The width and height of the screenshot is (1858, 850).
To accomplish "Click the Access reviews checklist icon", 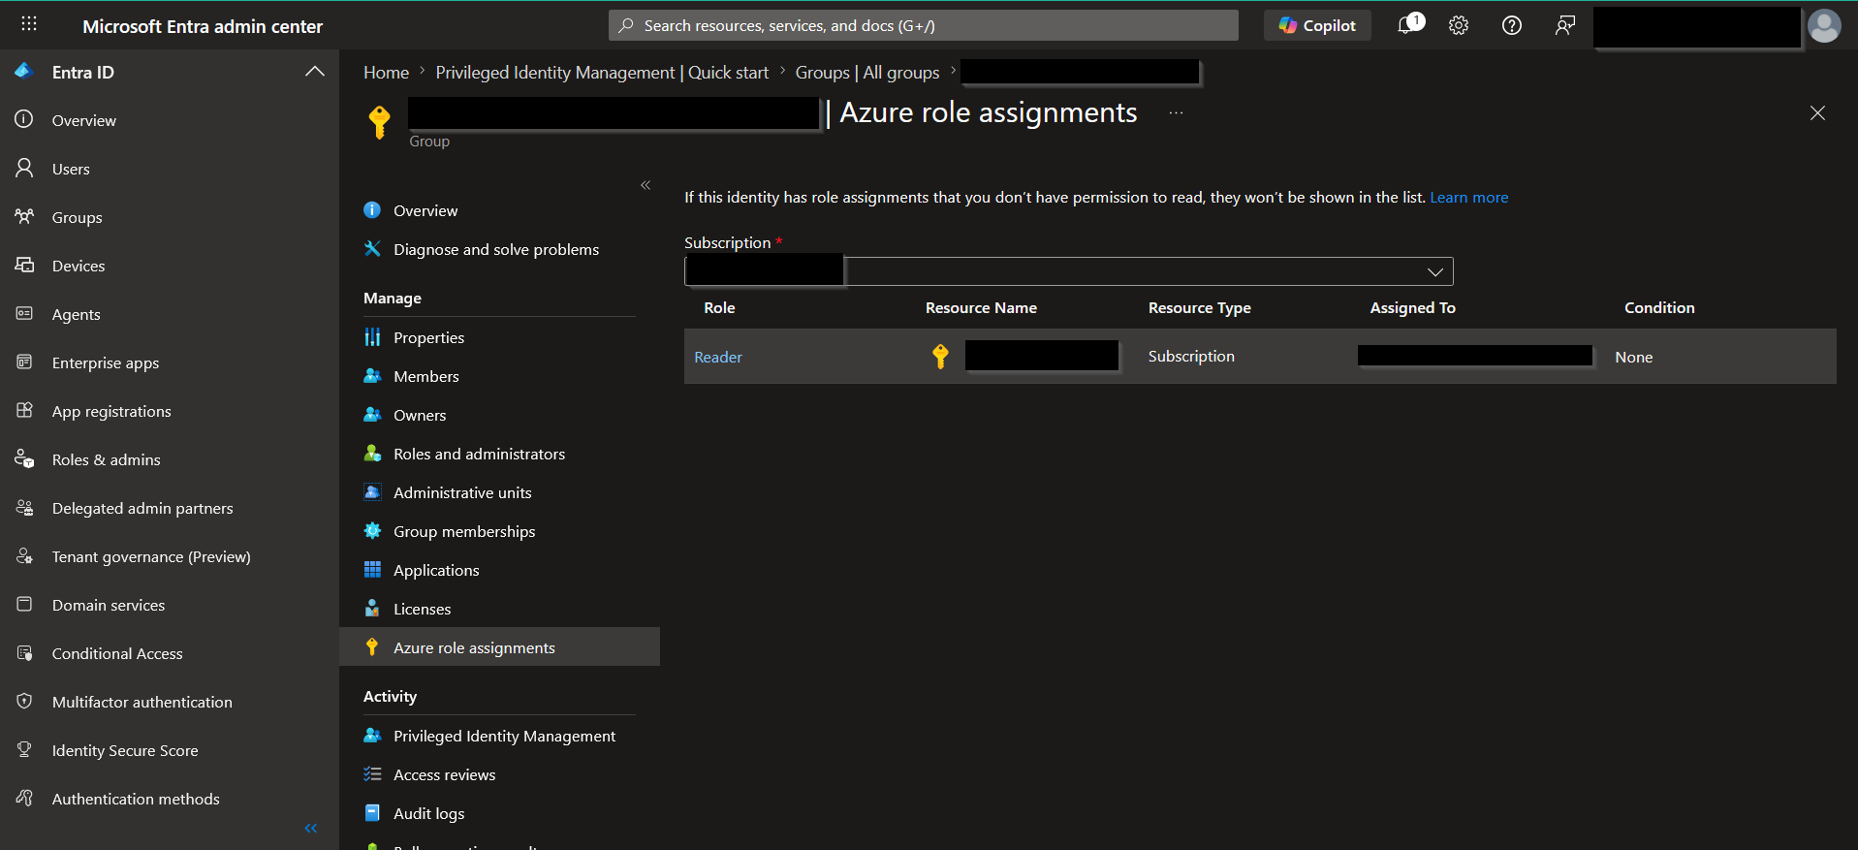I will 372,774.
